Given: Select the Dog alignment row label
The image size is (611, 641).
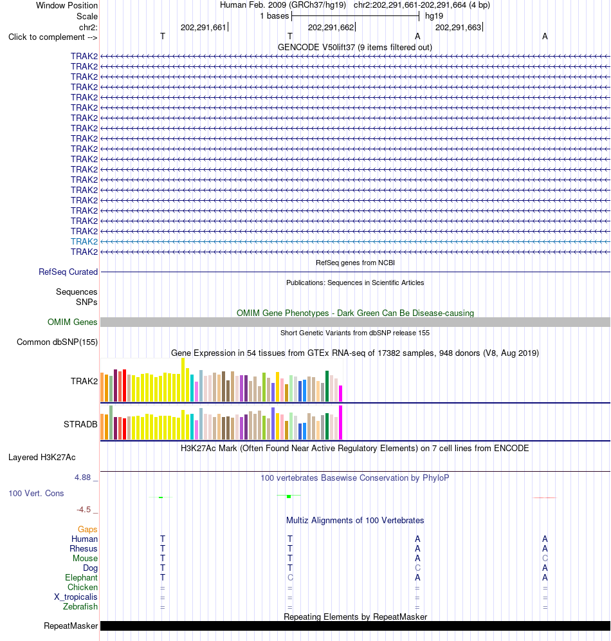Looking at the screenshot, I should [90, 568].
